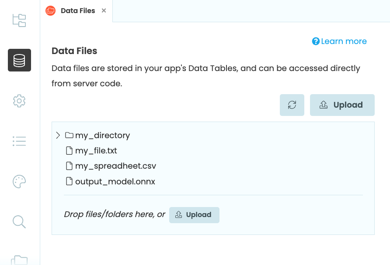Click the folder icon at sidebar bottom
This screenshot has height=265, width=390.
(x=19, y=260)
